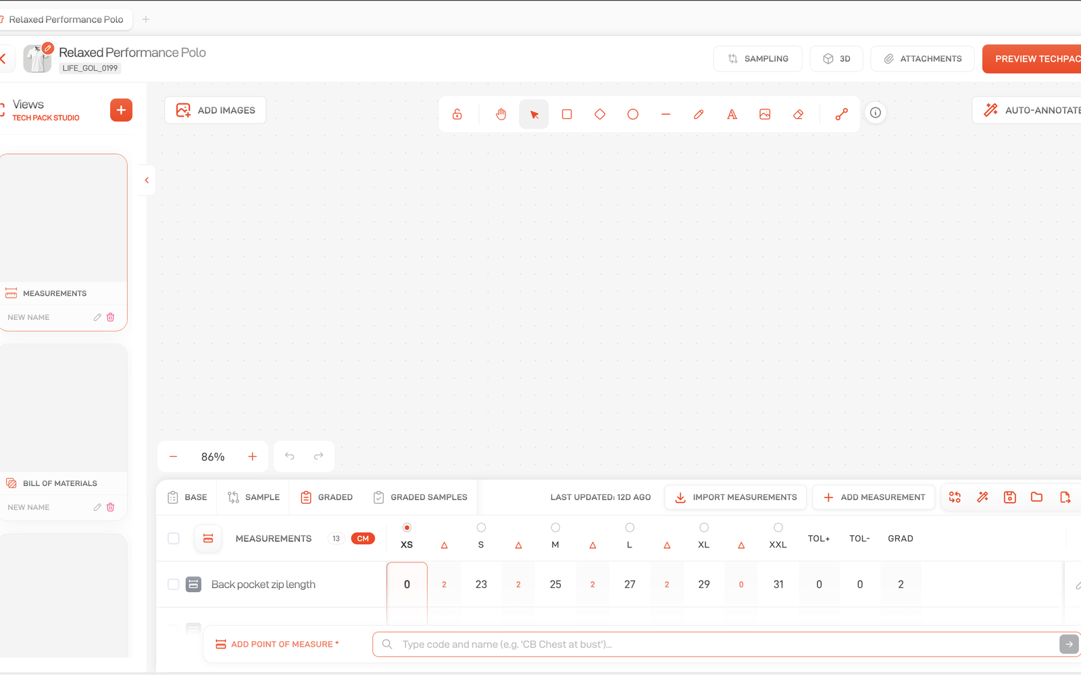
Task: Select the M size radio button
Action: (x=555, y=527)
